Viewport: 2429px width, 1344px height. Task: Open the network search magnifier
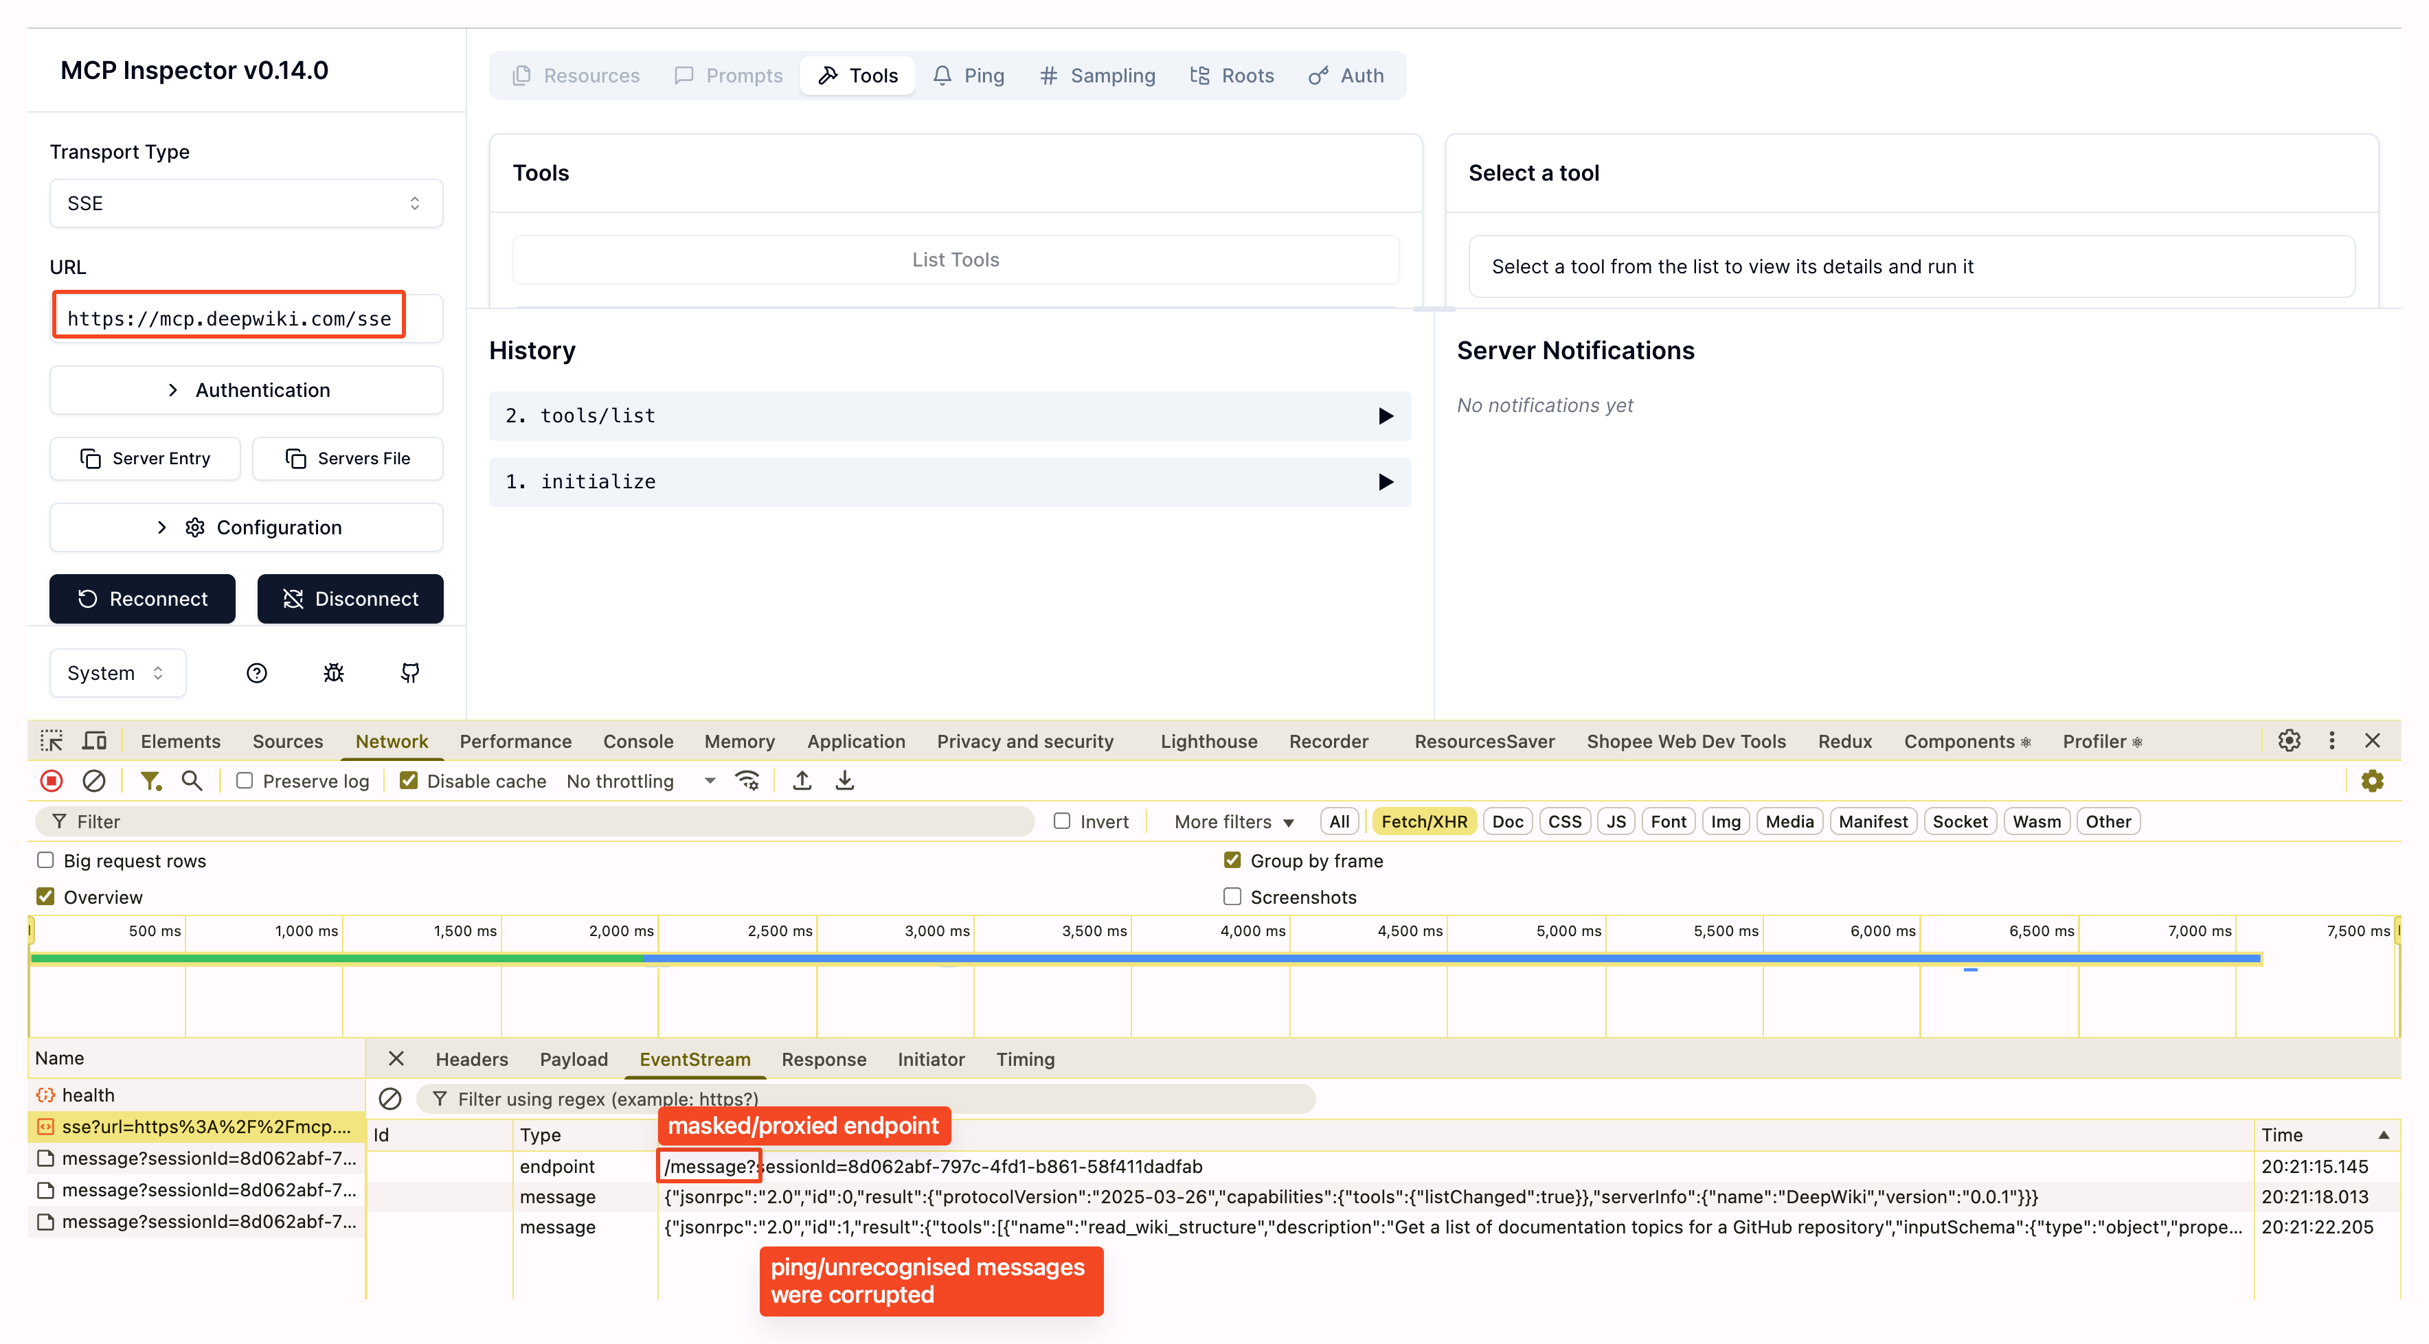coord(192,782)
